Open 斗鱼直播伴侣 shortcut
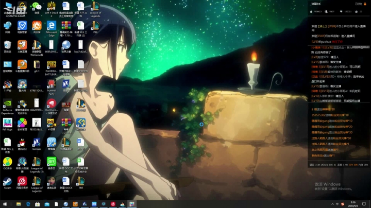This screenshot has height=208, width=371. click(22, 66)
